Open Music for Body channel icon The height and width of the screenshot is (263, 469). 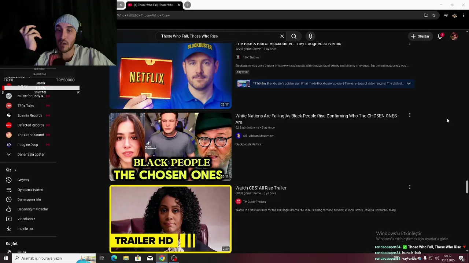9,96
